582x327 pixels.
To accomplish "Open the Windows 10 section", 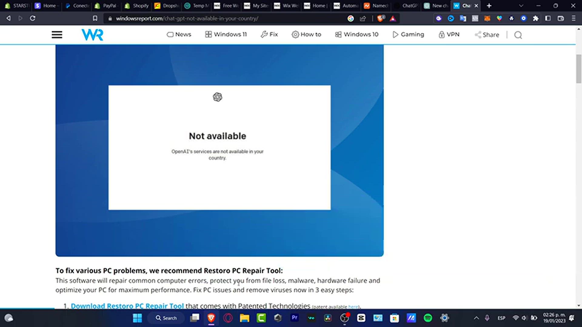I will tap(356, 35).
